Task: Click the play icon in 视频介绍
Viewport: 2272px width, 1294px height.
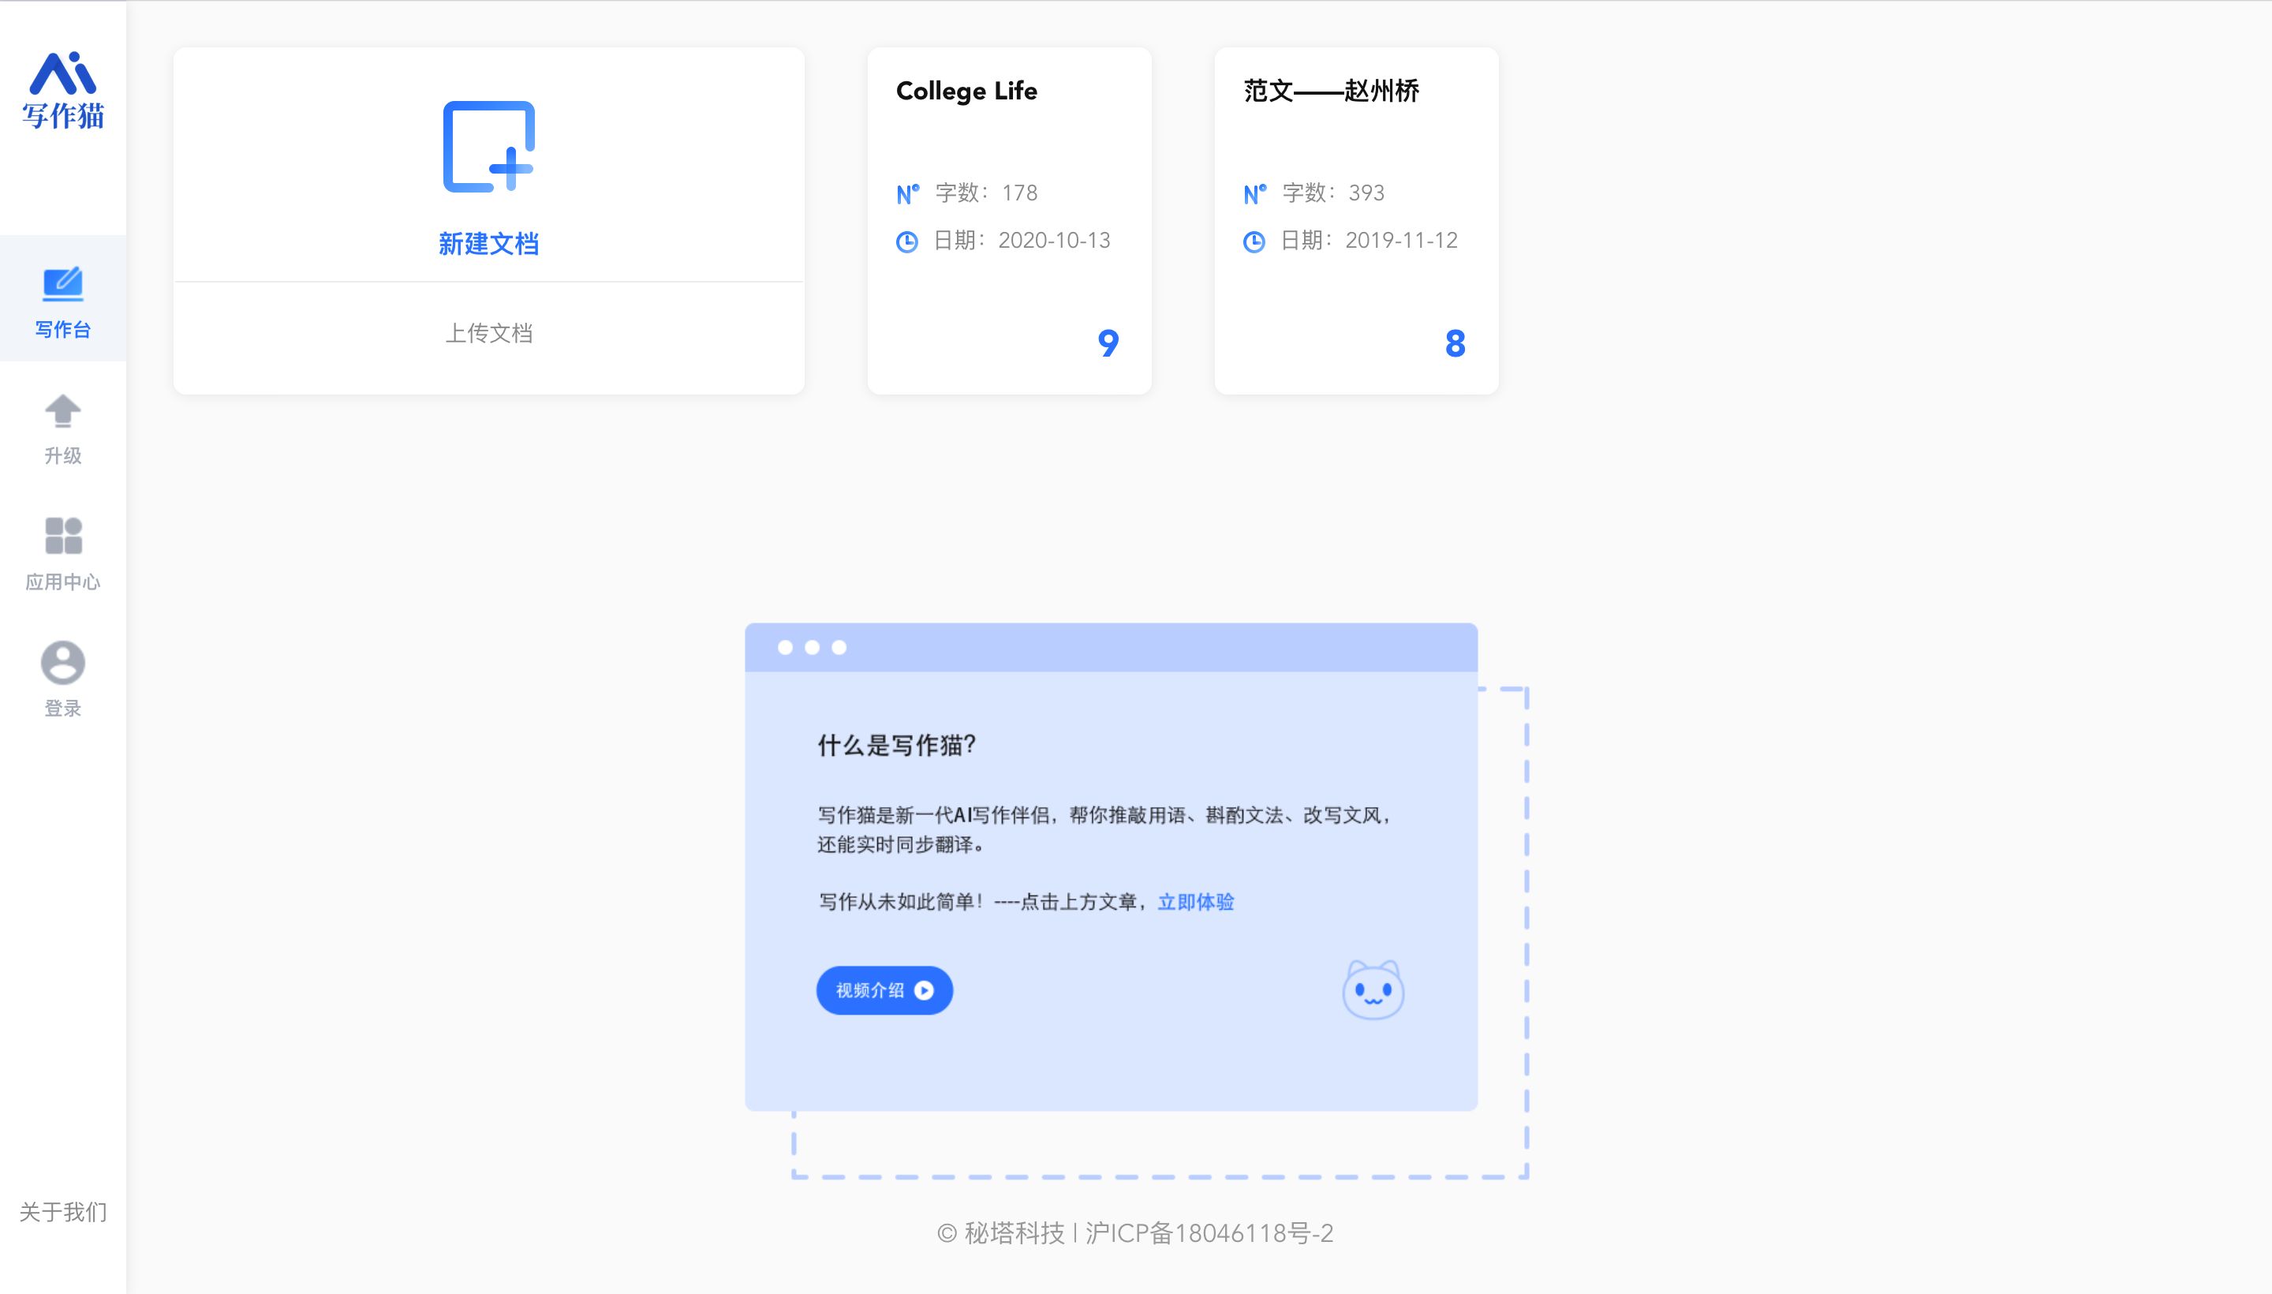Action: point(924,990)
